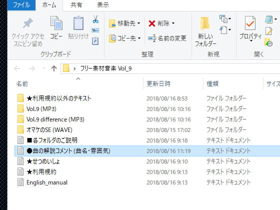The image size is (280, 210).
Task: Click the copy path icon
Action: 95,30
